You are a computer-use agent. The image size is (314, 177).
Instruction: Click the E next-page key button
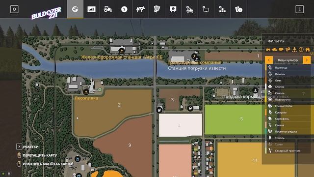pyautogui.click(x=299, y=9)
